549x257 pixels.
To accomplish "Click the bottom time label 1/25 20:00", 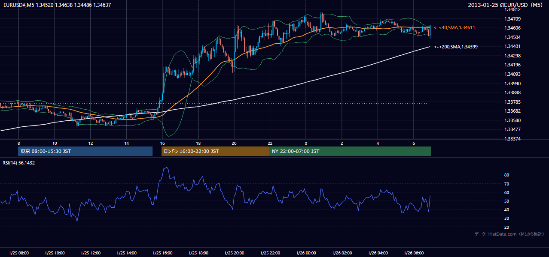I will (x=234, y=253).
